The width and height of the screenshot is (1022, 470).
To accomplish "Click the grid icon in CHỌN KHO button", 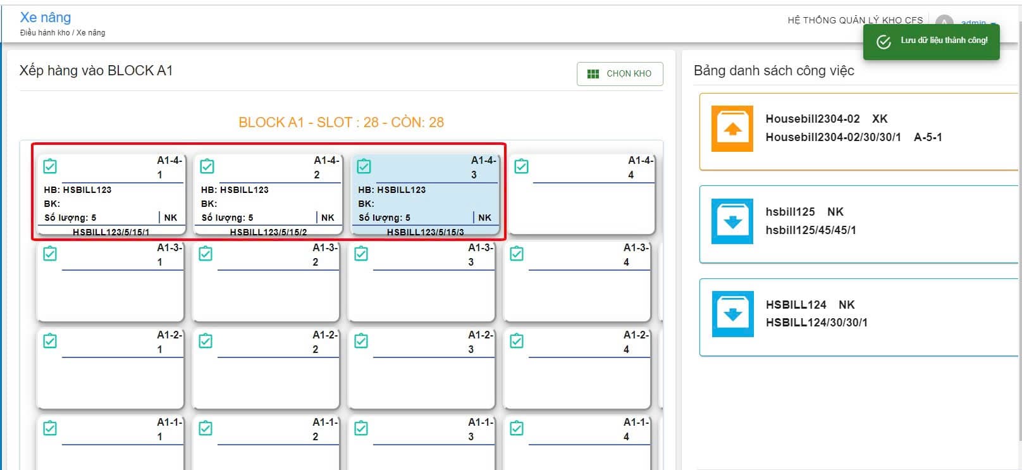I will [593, 74].
